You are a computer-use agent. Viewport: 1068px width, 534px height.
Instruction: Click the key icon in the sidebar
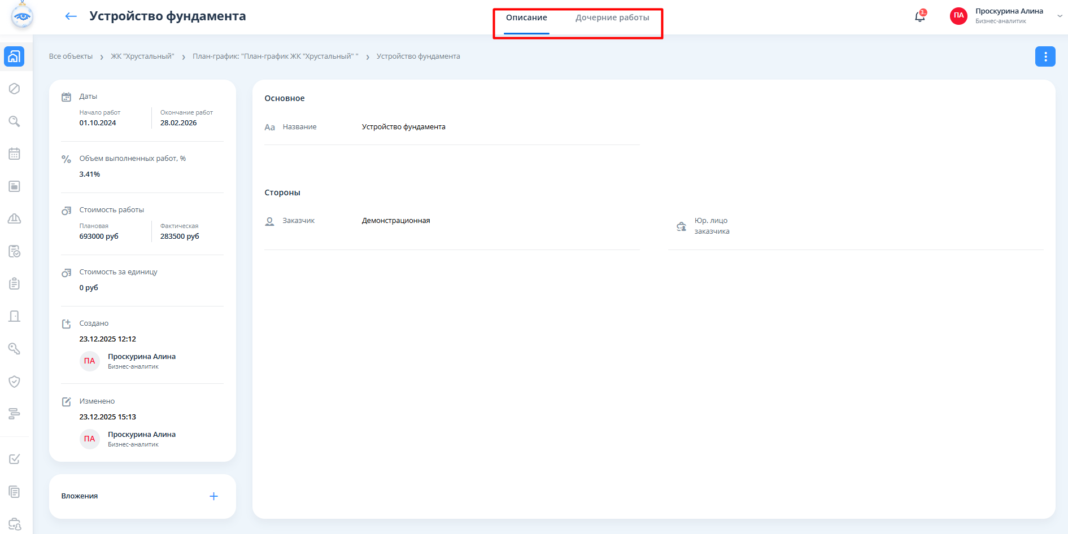click(15, 349)
